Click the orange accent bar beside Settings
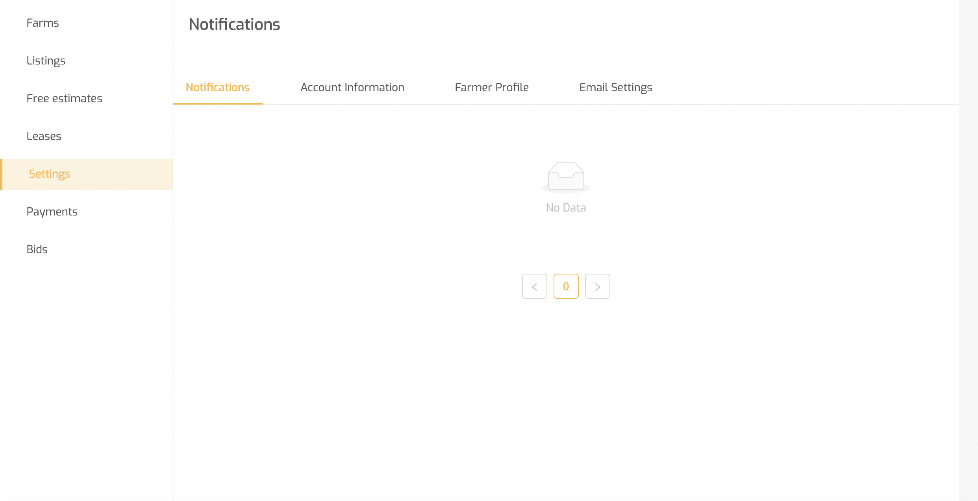 [x=2, y=175]
